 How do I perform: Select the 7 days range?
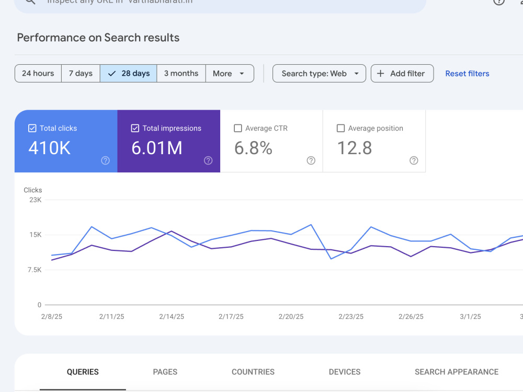(x=81, y=73)
